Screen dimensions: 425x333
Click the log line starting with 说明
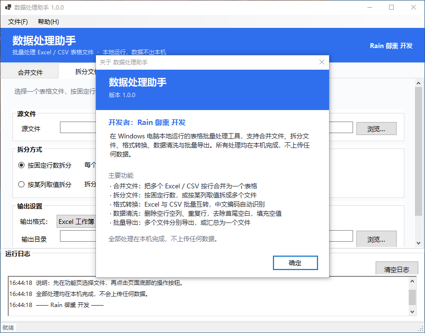(97, 283)
